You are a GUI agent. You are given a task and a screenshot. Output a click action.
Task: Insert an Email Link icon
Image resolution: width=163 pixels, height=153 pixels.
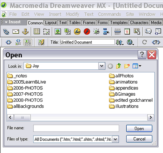[x=16, y=32]
